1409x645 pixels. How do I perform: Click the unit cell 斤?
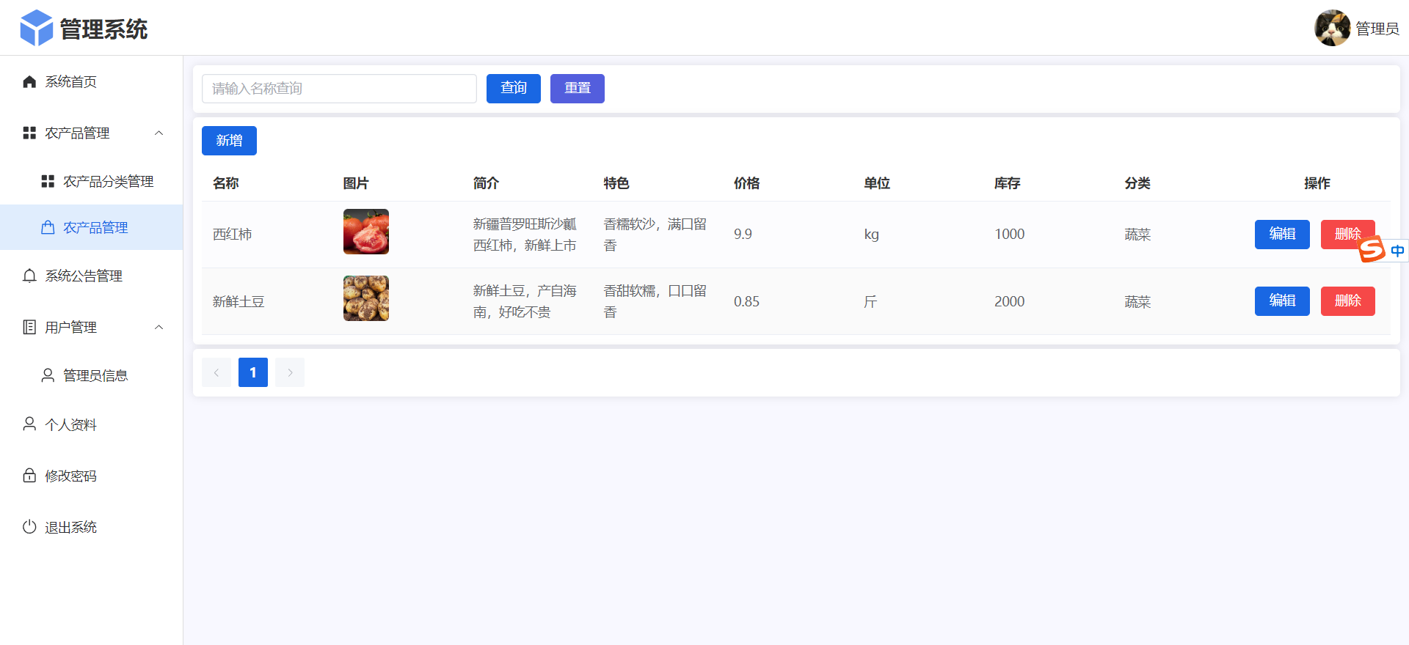click(x=870, y=301)
